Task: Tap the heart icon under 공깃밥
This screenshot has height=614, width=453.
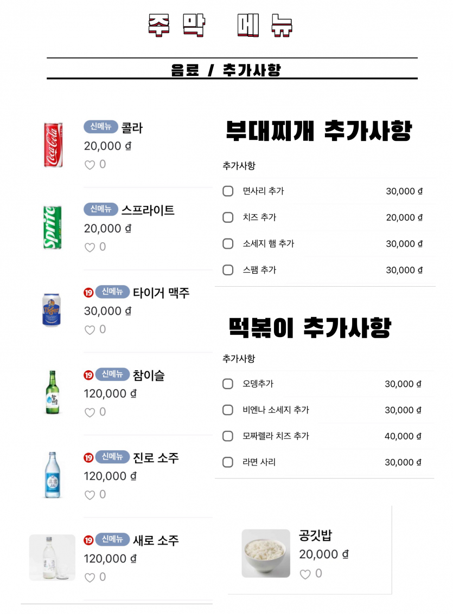Action: [x=305, y=574]
